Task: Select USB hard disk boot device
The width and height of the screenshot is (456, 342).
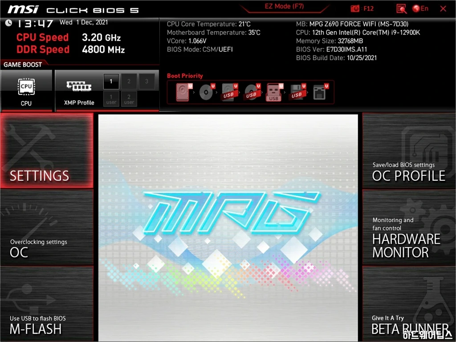Action: click(x=230, y=92)
